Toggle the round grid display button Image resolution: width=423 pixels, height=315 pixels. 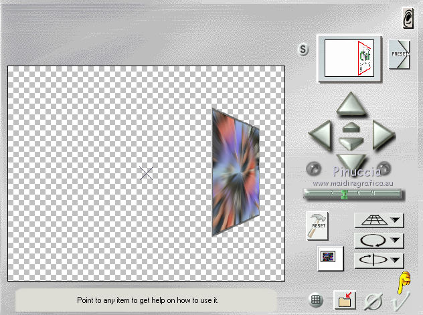[316, 300]
